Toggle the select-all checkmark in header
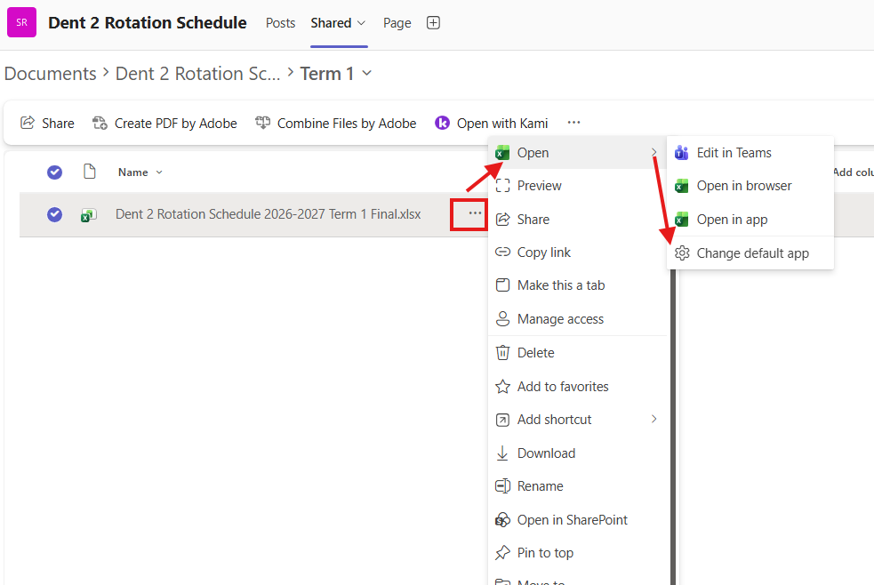The width and height of the screenshot is (874, 585). click(x=54, y=172)
